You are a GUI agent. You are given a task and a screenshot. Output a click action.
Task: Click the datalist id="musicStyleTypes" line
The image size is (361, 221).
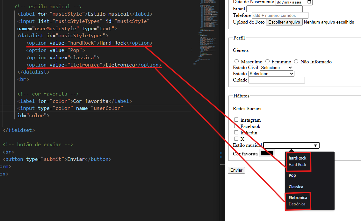63,36
